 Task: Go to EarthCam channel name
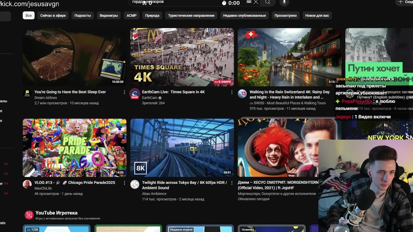150,98
